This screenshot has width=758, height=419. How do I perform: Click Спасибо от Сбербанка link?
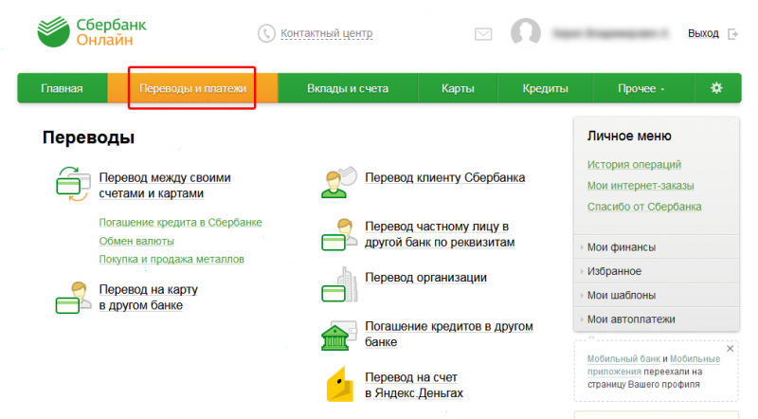point(644,207)
